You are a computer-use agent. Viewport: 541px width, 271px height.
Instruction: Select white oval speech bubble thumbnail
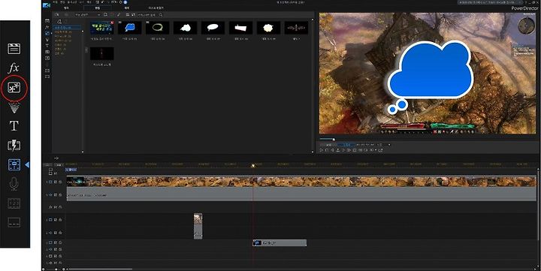[213, 28]
